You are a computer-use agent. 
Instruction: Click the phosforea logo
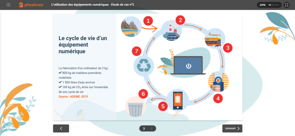click(31, 5)
